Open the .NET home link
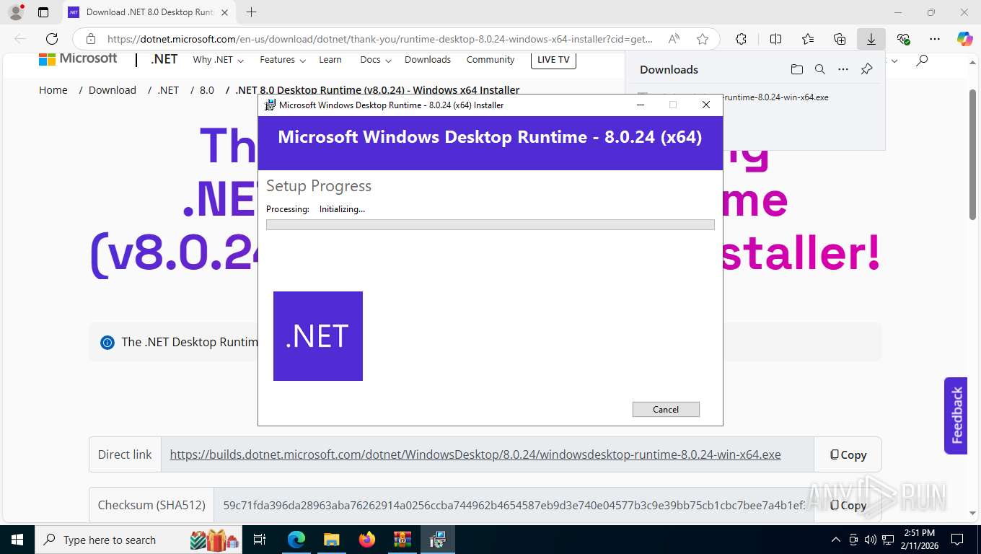This screenshot has height=554, width=981. [164, 59]
